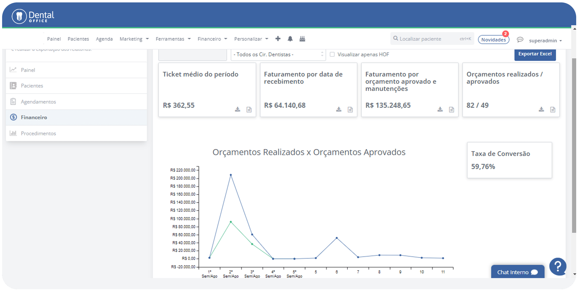This screenshot has width=578, height=291.
Task: Click the page vertical scrollbar thumb
Action: coord(574,145)
